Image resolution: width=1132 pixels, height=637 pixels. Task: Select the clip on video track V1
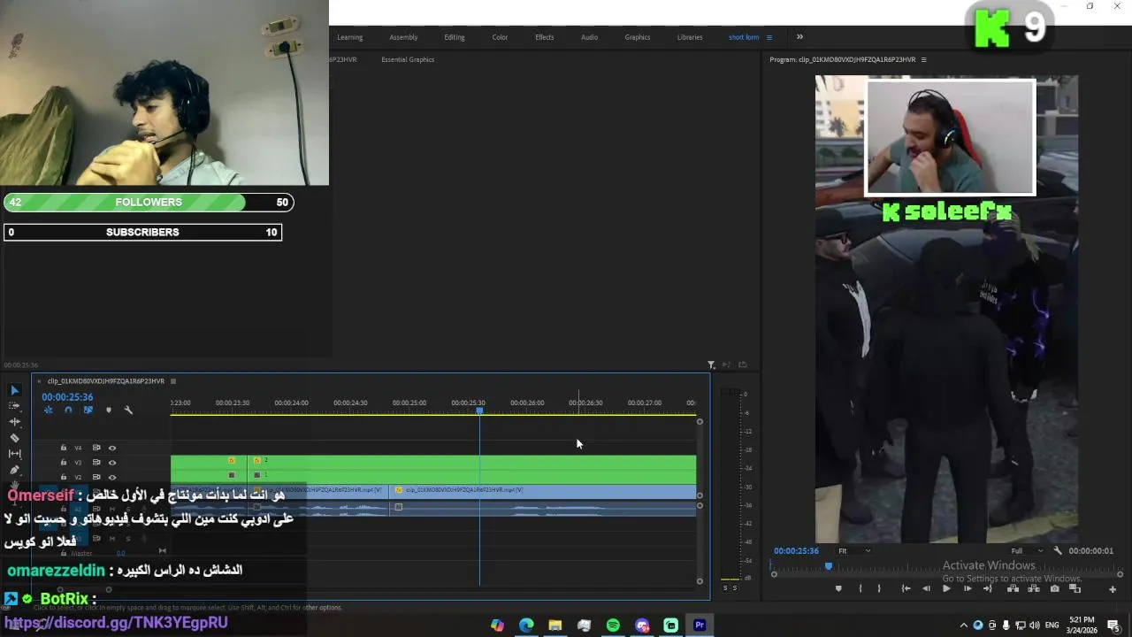click(542, 490)
